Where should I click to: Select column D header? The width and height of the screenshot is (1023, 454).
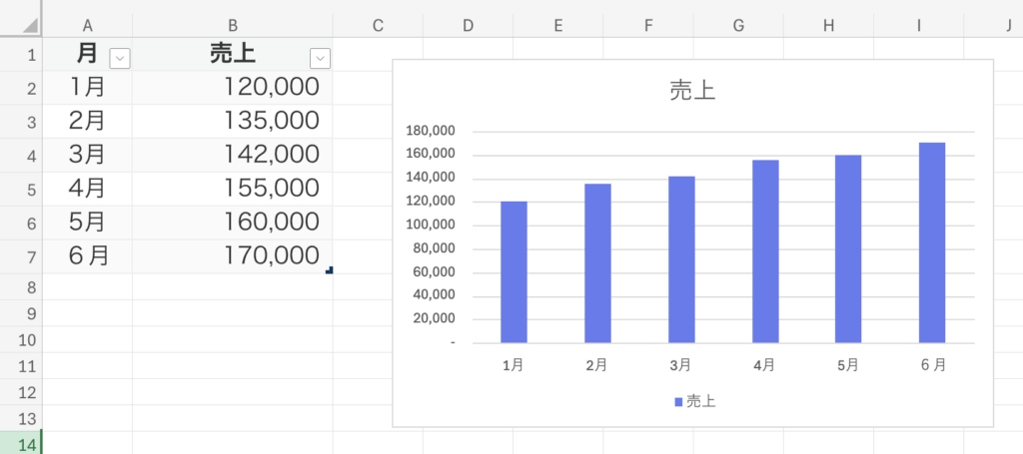point(468,25)
